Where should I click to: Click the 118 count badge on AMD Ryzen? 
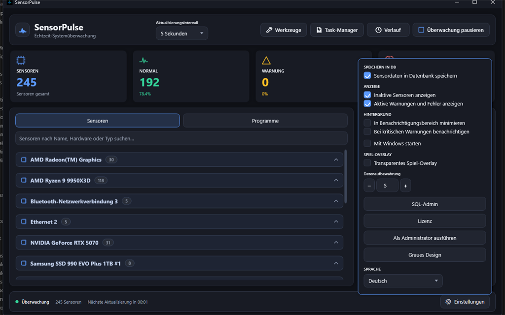[x=101, y=180]
